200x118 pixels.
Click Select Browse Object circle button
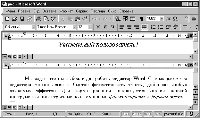[x=196, y=97]
